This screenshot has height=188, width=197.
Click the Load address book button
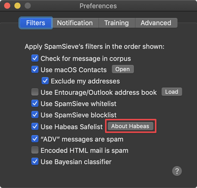pyautogui.click(x=171, y=92)
